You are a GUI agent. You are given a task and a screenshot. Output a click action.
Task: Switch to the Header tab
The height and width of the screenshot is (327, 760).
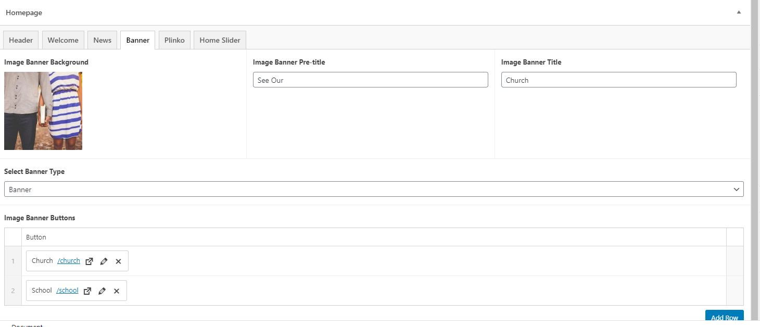click(21, 40)
